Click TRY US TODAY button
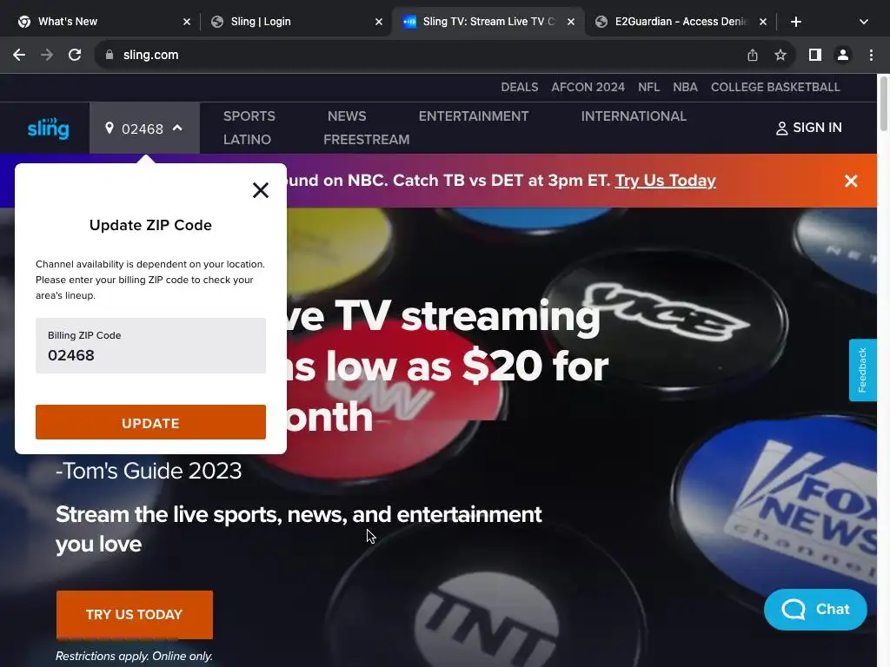Image resolution: width=890 pixels, height=667 pixels. (135, 614)
